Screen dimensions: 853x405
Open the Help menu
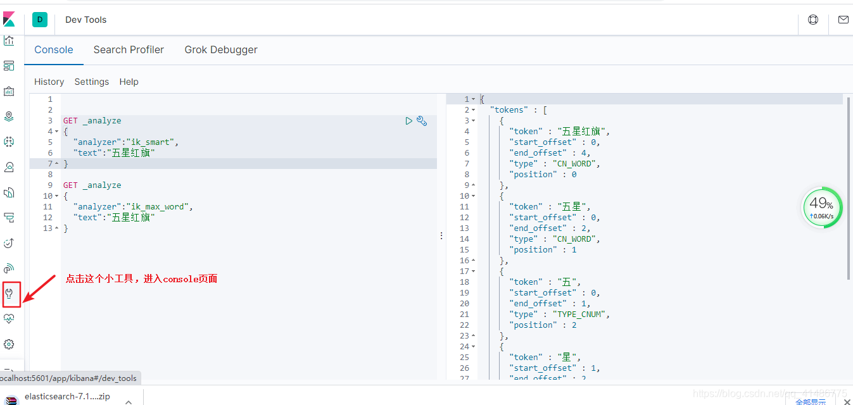pyautogui.click(x=129, y=82)
